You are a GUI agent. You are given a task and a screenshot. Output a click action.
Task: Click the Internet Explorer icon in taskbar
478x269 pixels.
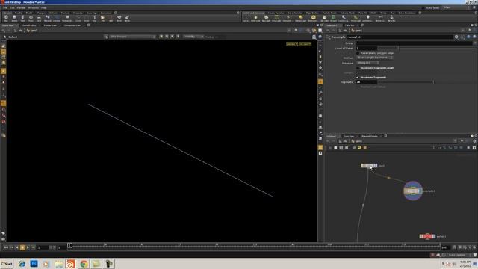coord(22,264)
